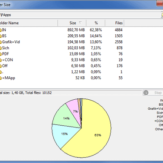Click the 14,64% percentage cell
Screen dimensions: 163x163
[96, 36]
